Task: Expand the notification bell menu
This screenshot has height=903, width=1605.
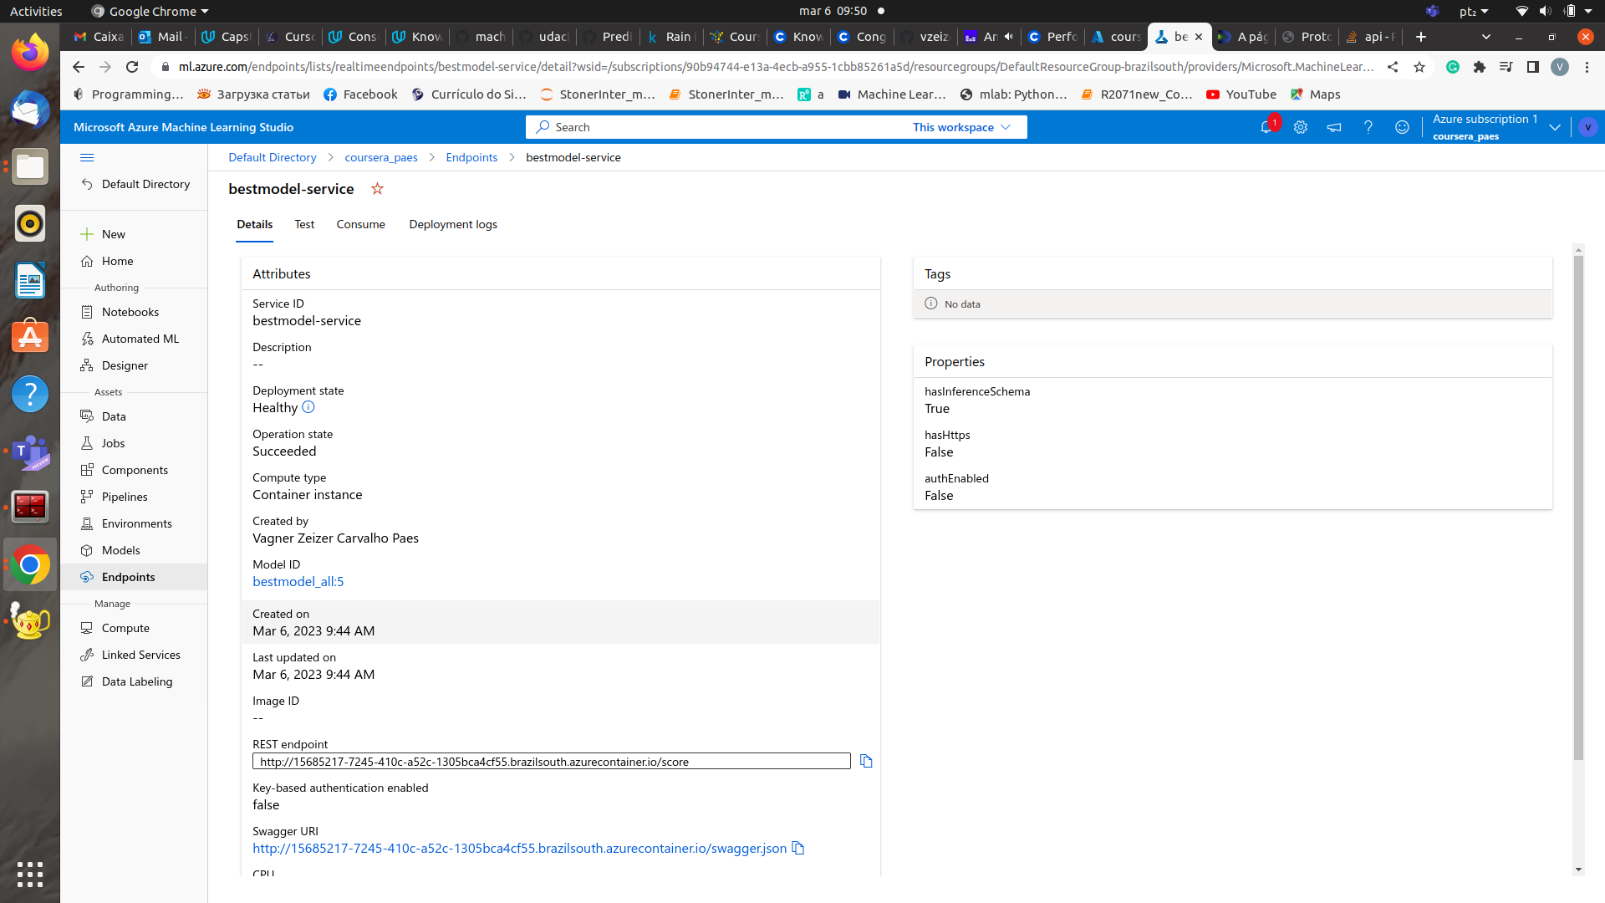Action: (x=1266, y=127)
